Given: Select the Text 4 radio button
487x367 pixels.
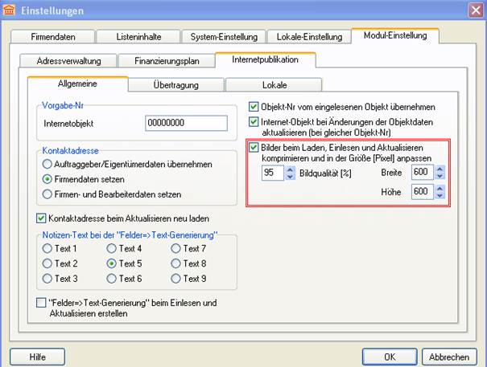Looking at the screenshot, I should (x=124, y=248).
